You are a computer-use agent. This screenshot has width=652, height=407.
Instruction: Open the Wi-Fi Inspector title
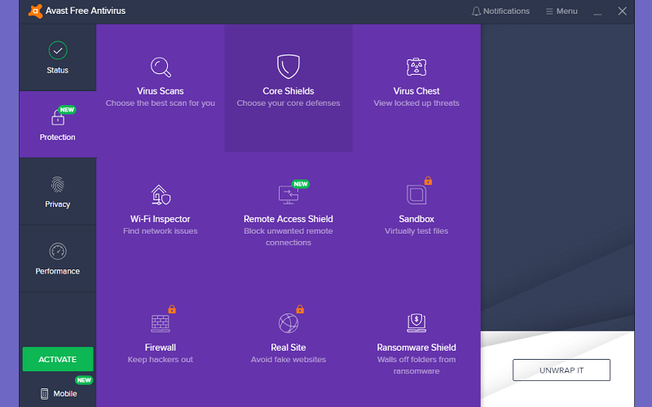(x=160, y=219)
